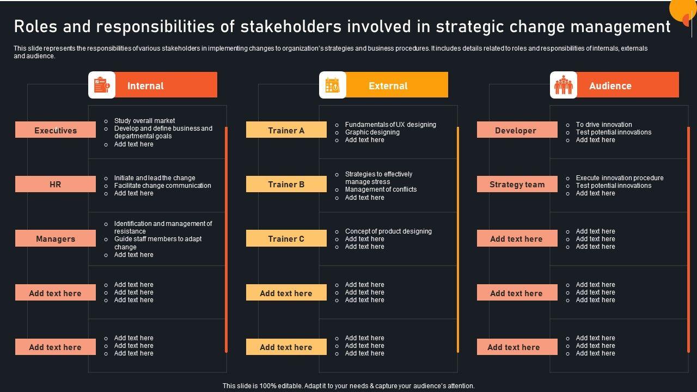Click the HR role label
697x392 pixels.
[x=56, y=184]
